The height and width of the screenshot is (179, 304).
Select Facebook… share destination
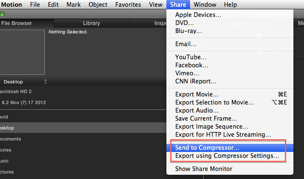(230, 65)
